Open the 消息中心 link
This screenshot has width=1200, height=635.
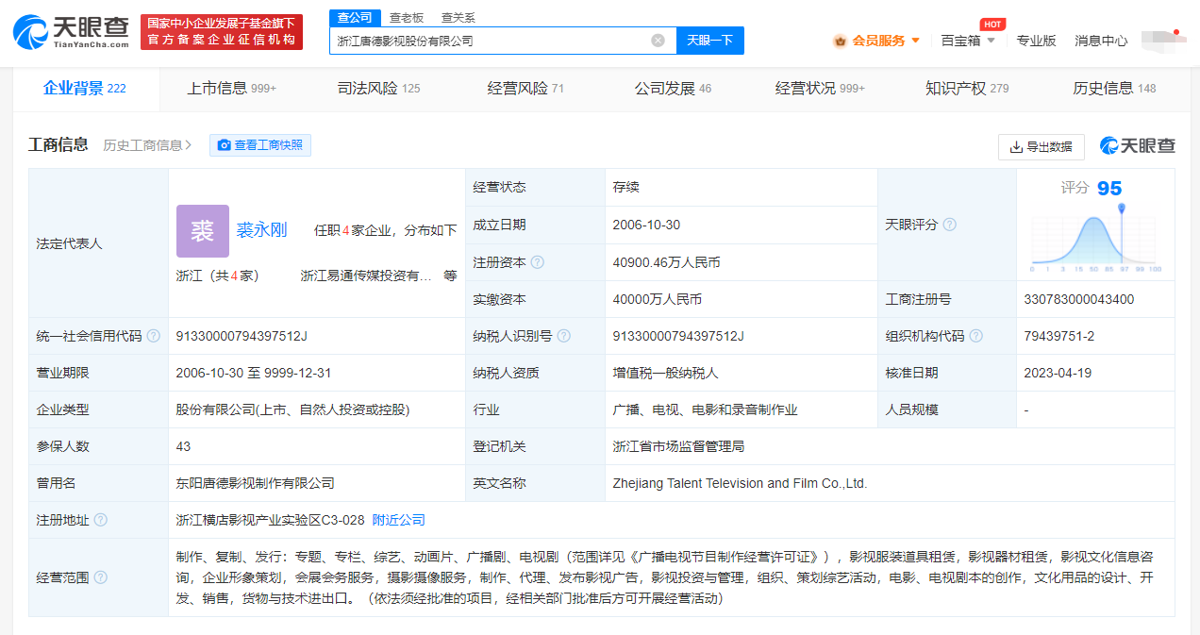point(1101,41)
